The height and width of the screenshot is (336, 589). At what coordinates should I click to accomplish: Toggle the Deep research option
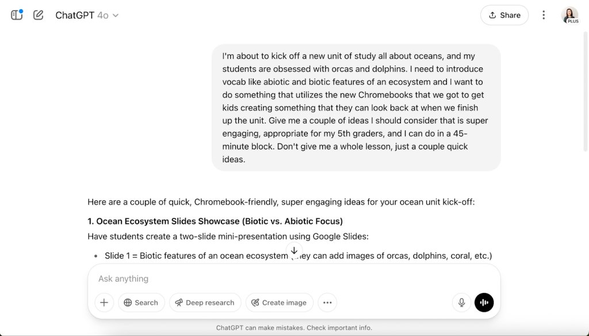(205, 303)
